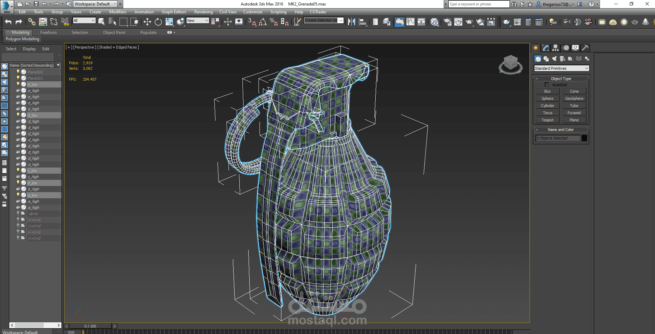Open the 3ds Max application menu
The image size is (655, 334).
tap(7, 6)
